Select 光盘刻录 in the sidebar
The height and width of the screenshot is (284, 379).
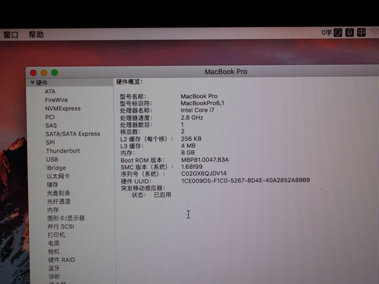coord(59,193)
